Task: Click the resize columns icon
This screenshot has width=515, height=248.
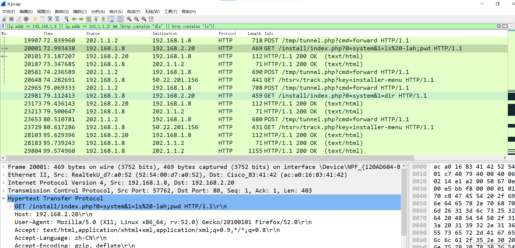Action: [151, 19]
